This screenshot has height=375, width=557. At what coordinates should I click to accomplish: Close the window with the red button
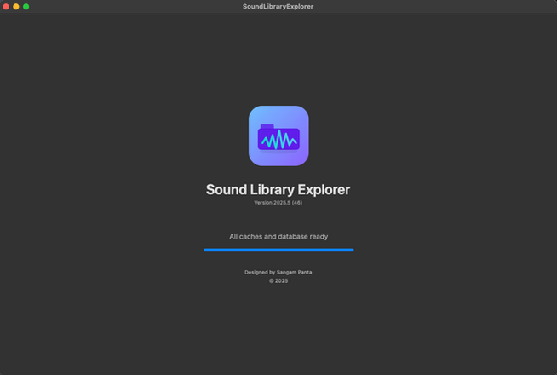[6, 7]
